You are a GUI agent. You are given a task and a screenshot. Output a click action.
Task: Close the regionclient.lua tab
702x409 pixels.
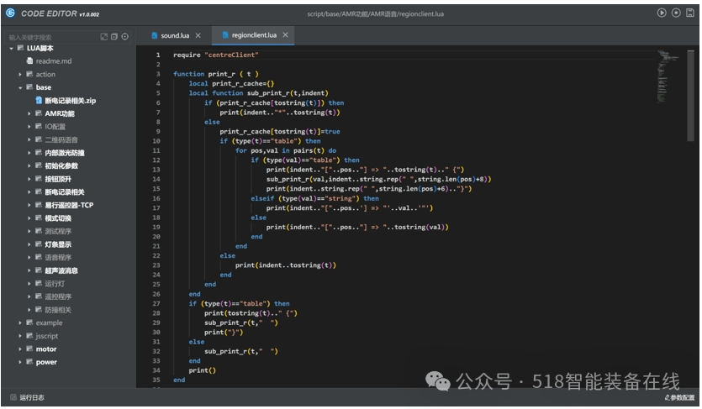coord(286,35)
